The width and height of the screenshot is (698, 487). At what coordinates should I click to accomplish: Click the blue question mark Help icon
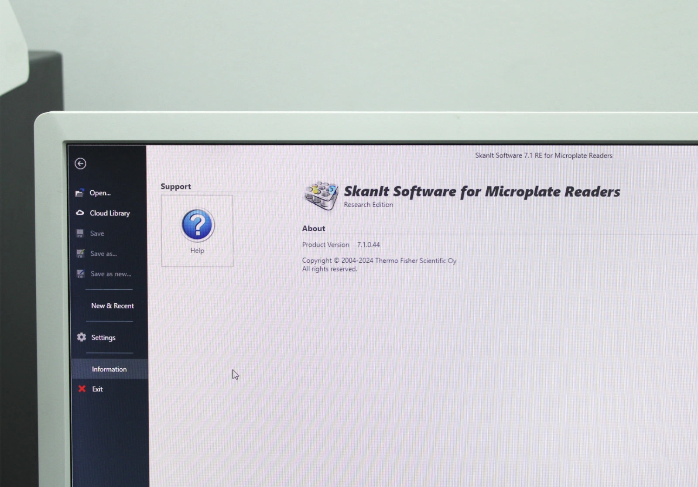point(198,225)
